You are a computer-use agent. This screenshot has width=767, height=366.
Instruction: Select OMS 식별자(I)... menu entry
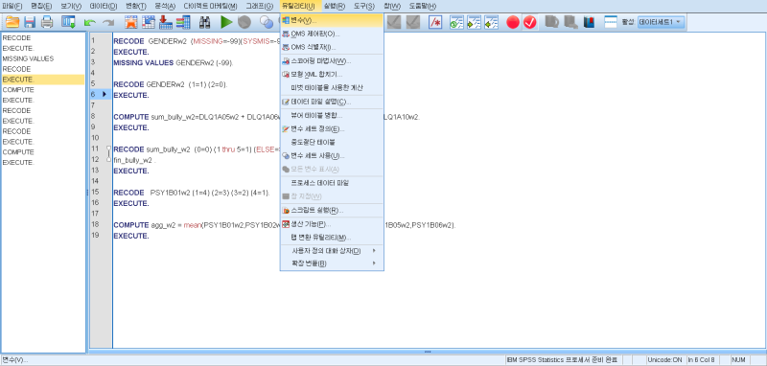[x=332, y=47]
